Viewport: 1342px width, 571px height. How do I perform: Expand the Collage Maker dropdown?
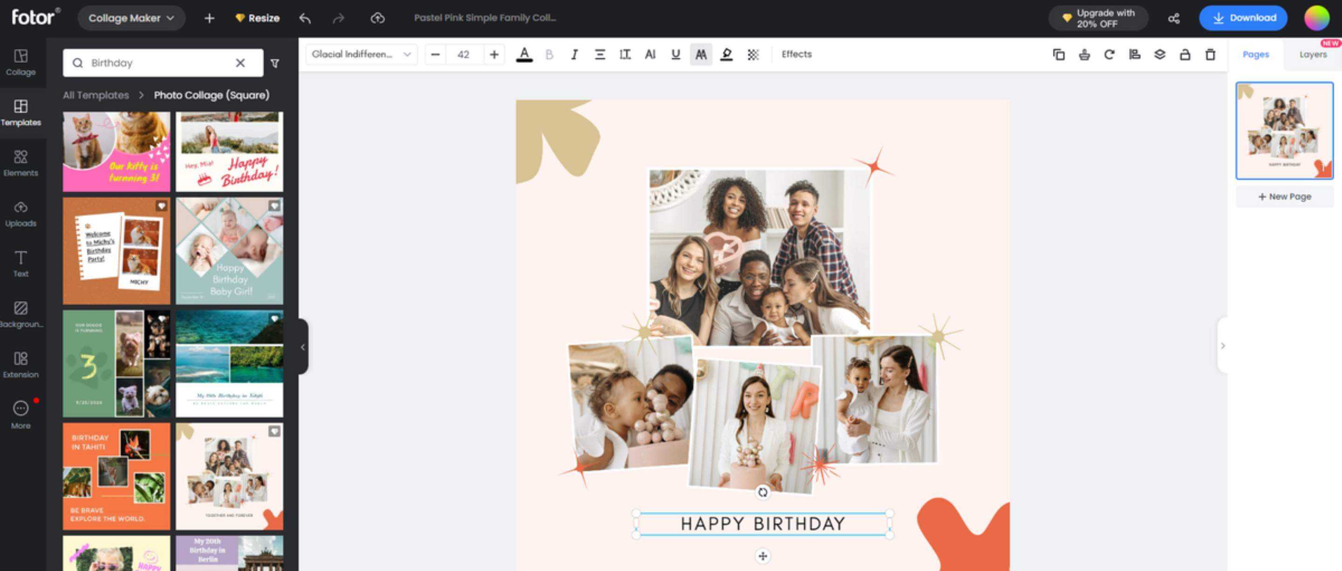[x=131, y=18]
